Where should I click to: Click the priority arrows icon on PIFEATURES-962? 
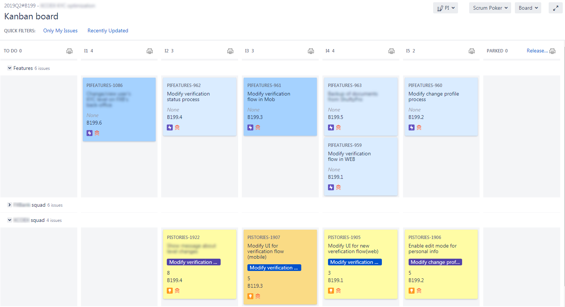click(x=177, y=127)
